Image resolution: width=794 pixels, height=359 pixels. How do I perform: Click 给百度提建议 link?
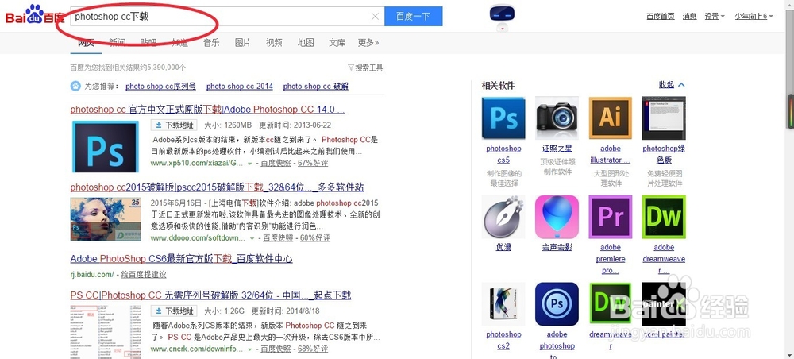tap(144, 275)
